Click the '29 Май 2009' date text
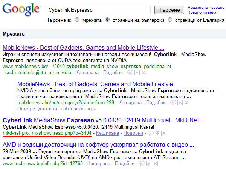This screenshot has width=226, height=169. (17, 152)
